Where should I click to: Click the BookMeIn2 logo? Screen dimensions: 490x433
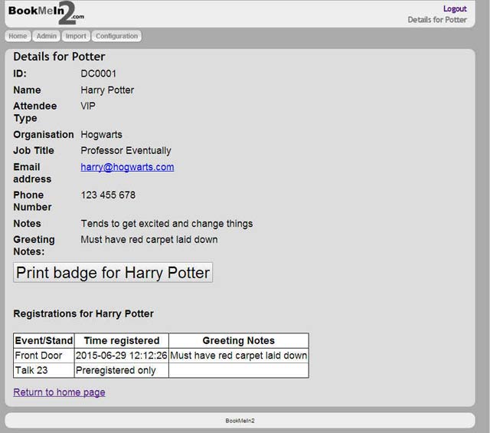point(46,12)
